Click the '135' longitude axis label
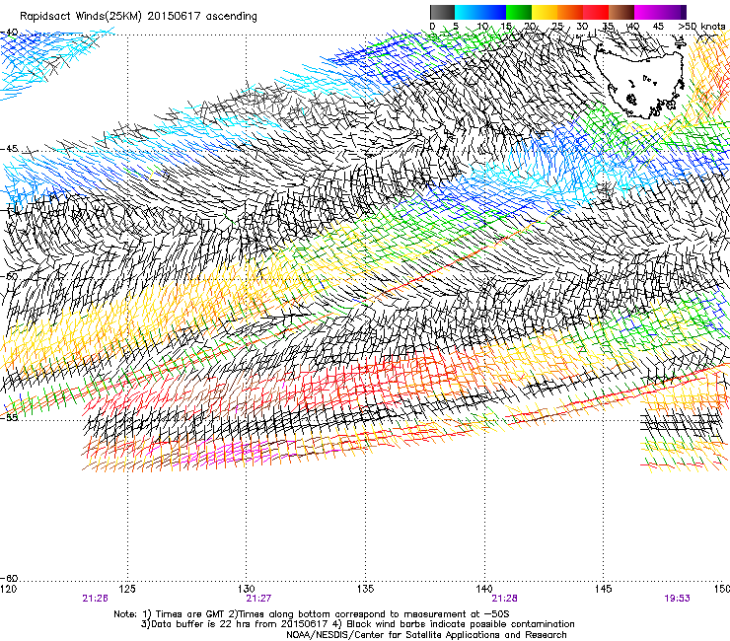730x641 pixels. click(365, 589)
